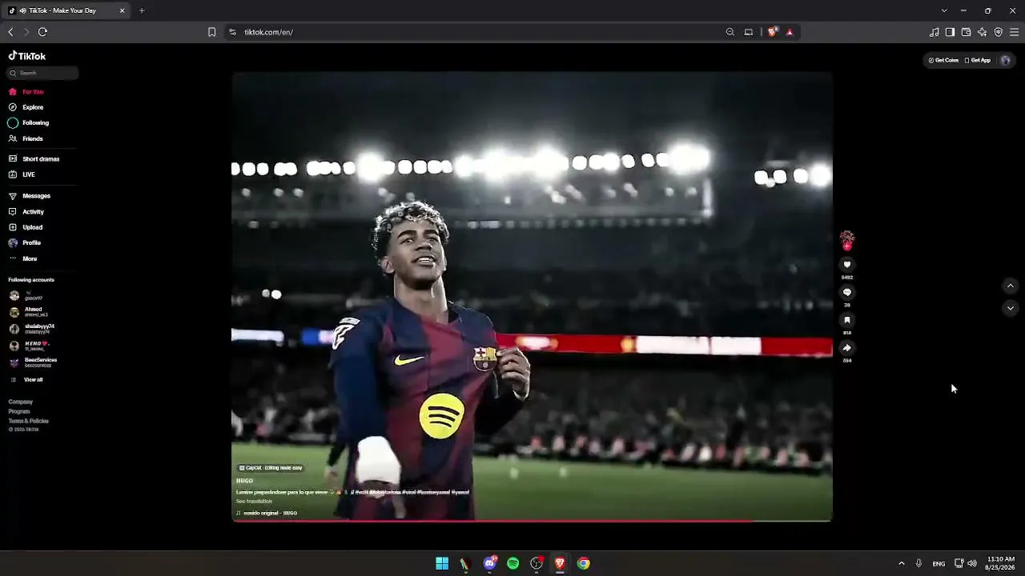The width and height of the screenshot is (1025, 576).
Task: Go to the Following feed
Action: (x=29, y=123)
